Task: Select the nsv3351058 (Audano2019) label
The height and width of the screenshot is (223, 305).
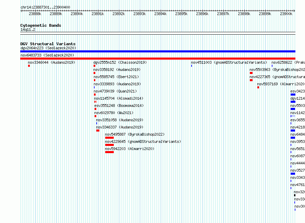Action: 120,120
